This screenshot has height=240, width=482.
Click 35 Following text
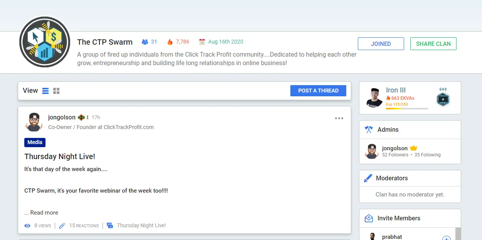pos(428,155)
